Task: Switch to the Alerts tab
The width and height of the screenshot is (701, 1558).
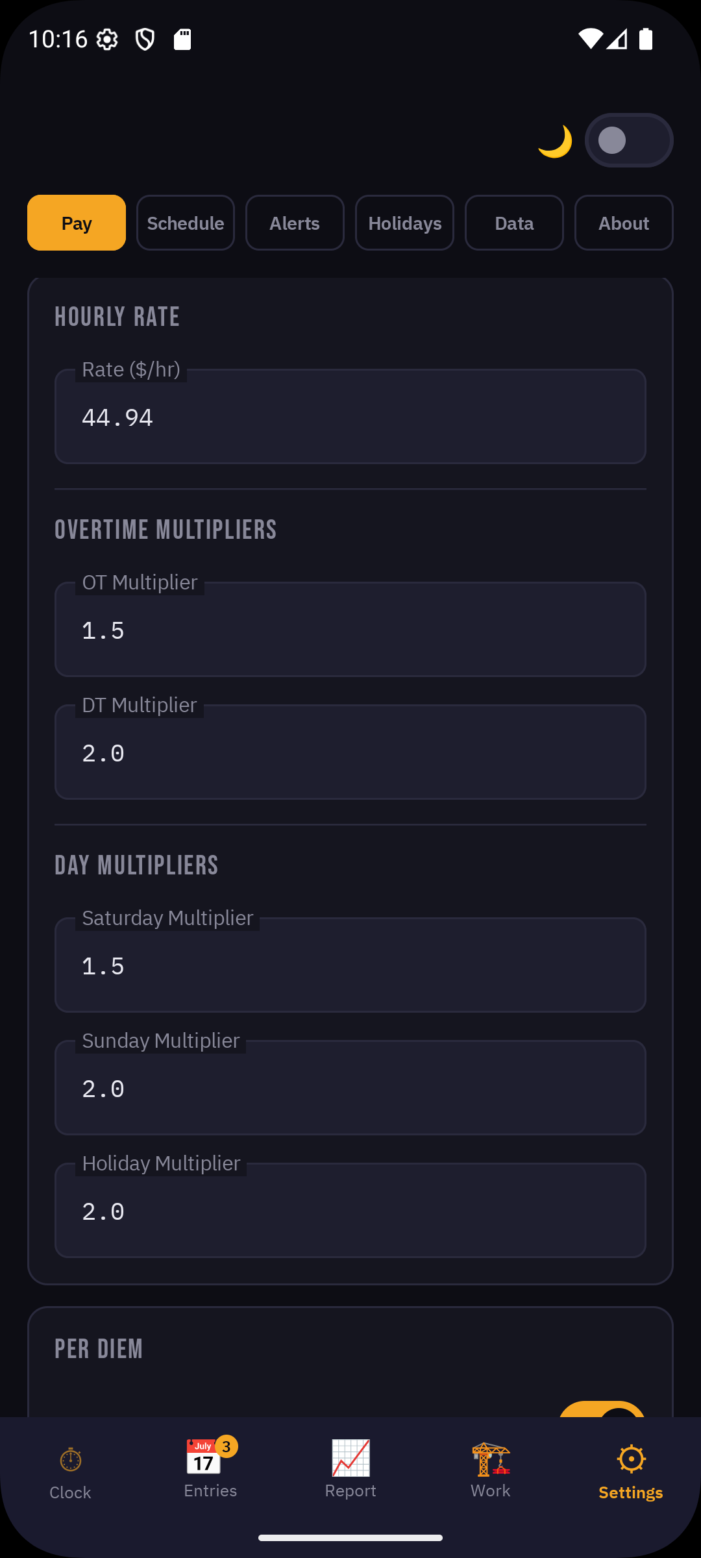Action: pos(295,223)
